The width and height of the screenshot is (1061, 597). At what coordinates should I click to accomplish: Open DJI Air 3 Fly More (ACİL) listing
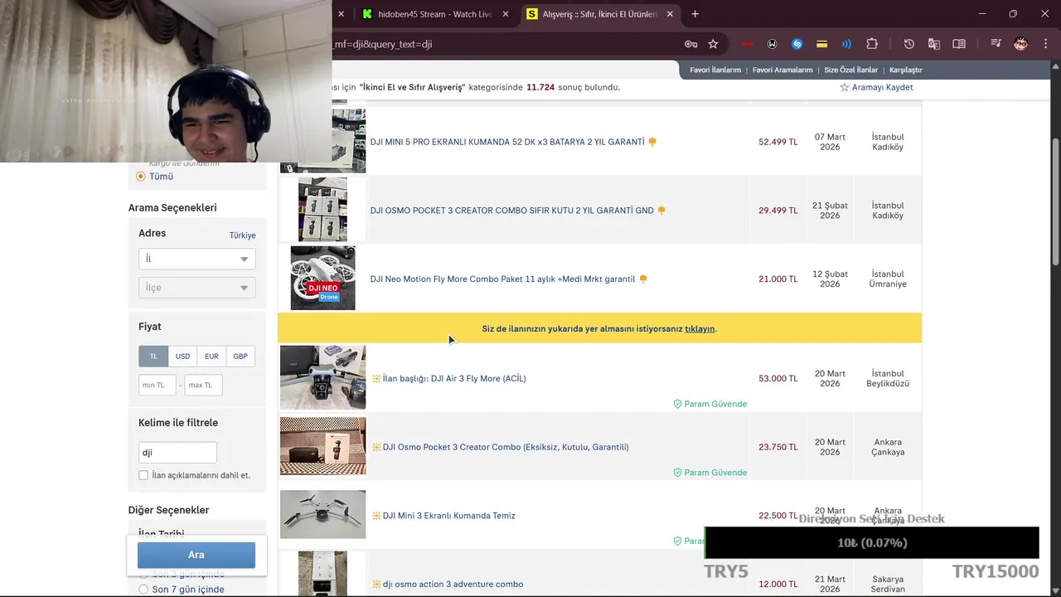(x=454, y=379)
